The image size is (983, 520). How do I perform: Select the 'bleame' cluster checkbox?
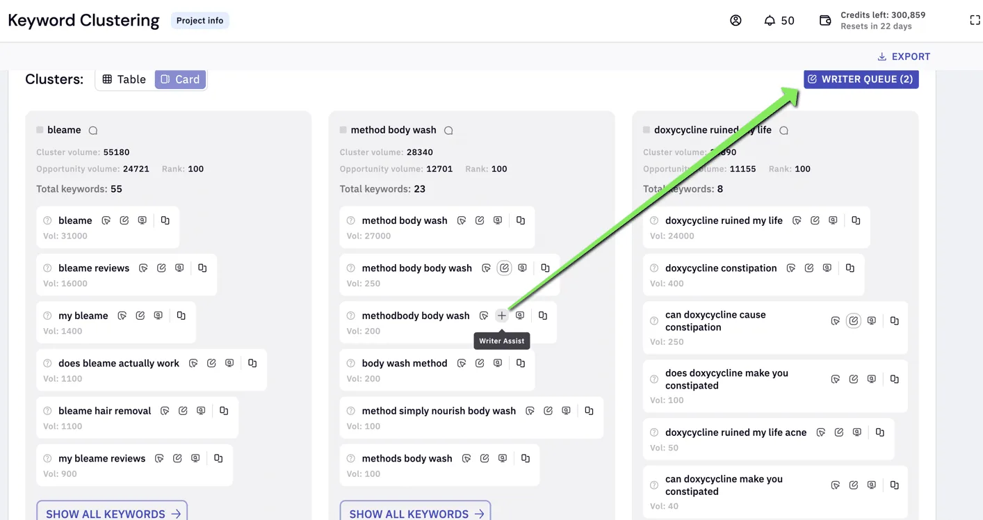pos(40,130)
